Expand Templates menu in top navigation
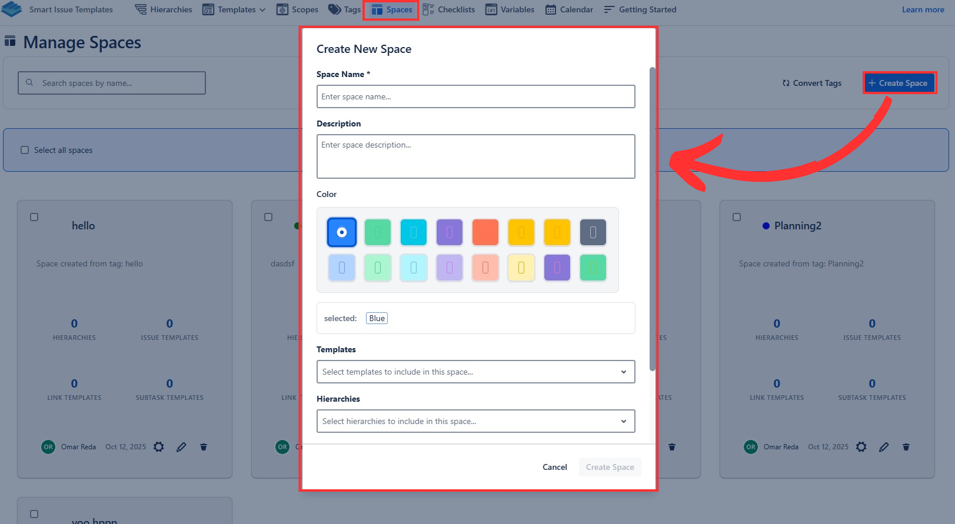 click(x=234, y=9)
